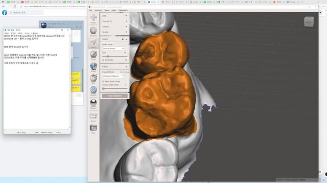Screen dimensions: 327x183
Task: Open the first menu in the Notepad window
Action: pos(7,33)
